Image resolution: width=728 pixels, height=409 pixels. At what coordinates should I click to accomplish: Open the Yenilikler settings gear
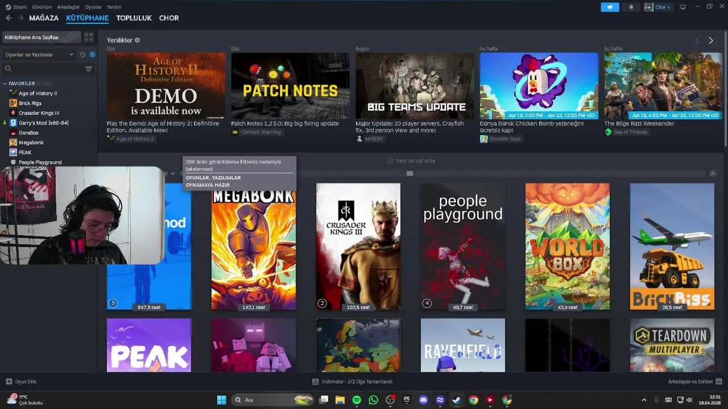point(137,40)
